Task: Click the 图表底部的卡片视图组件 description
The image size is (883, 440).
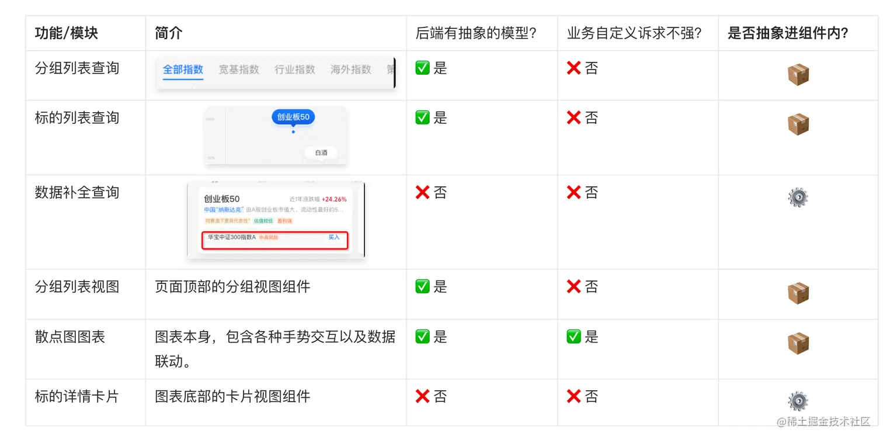Action: pos(232,396)
